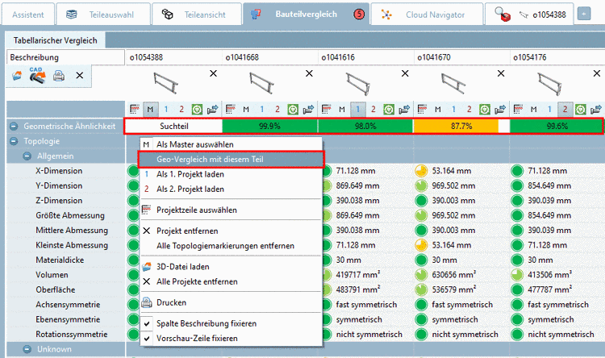Click green geo-compare icon in o1041668 column
Screen dimensions: 605x358
click(293, 110)
